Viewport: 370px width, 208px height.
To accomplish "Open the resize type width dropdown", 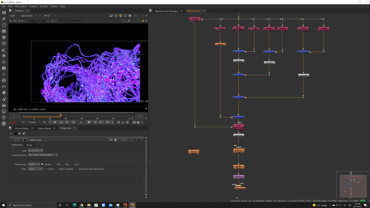I will click(34, 164).
